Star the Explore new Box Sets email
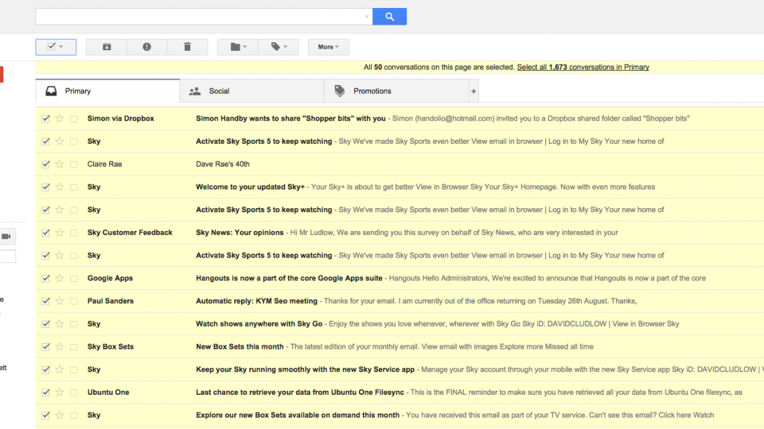The image size is (764, 429). [x=60, y=415]
